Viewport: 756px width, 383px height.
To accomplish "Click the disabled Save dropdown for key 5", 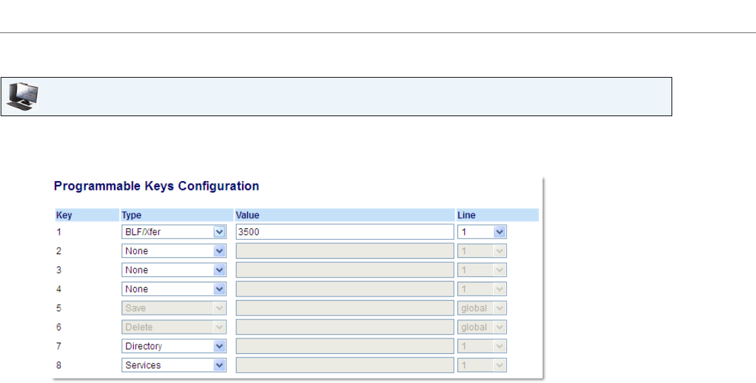I will 174,308.
